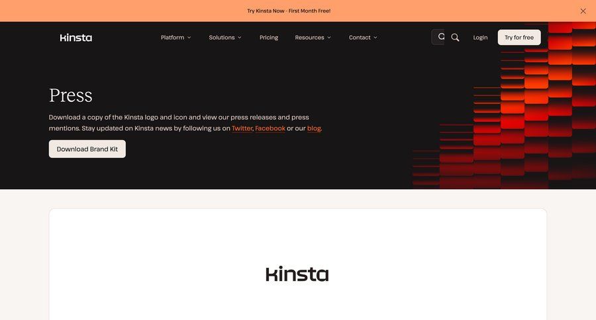596x320 pixels.
Task: Visit the blog link in the description
Action: (x=314, y=128)
